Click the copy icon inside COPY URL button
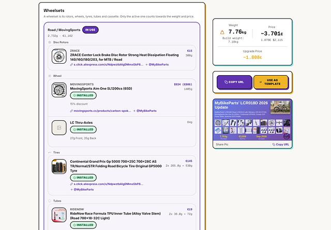331x230 pixels. (226, 82)
